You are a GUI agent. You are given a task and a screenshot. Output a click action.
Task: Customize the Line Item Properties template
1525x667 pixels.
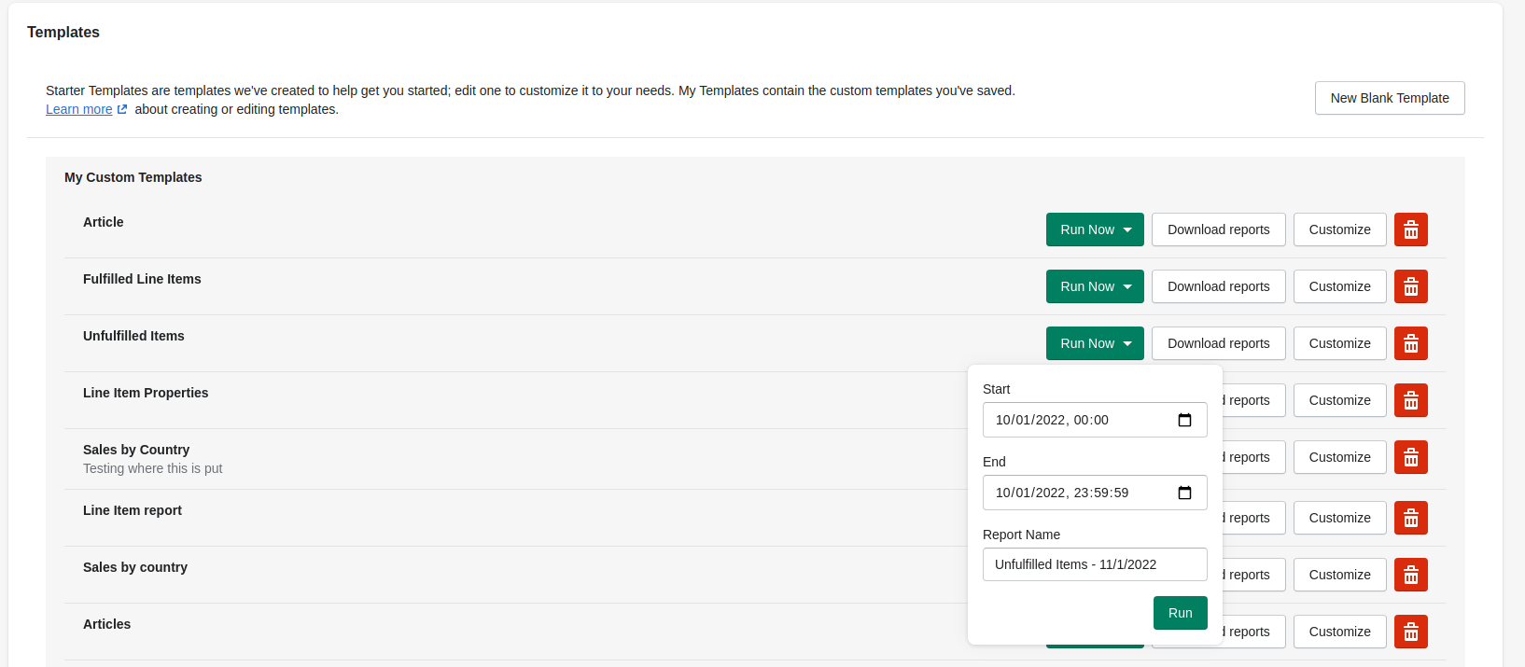coord(1339,400)
